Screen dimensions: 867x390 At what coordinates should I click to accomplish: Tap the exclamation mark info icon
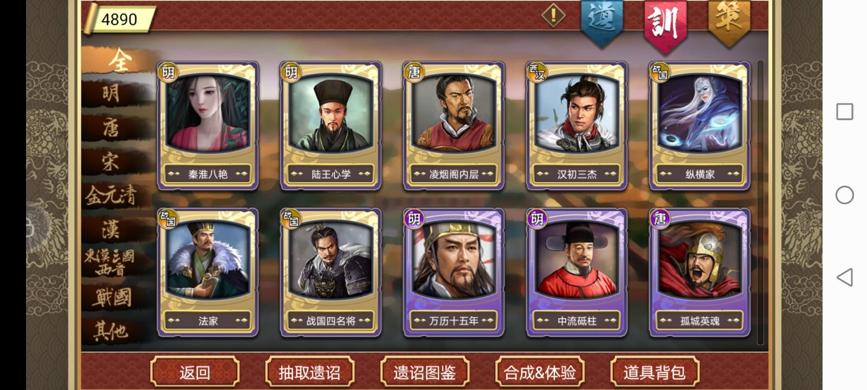pos(553,15)
